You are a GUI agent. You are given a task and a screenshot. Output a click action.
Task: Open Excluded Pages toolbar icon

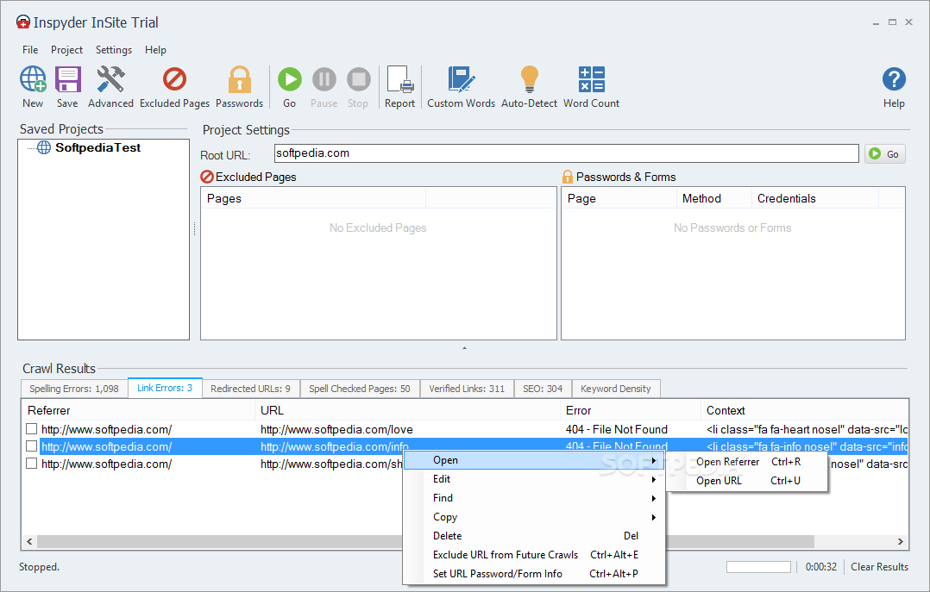click(174, 86)
